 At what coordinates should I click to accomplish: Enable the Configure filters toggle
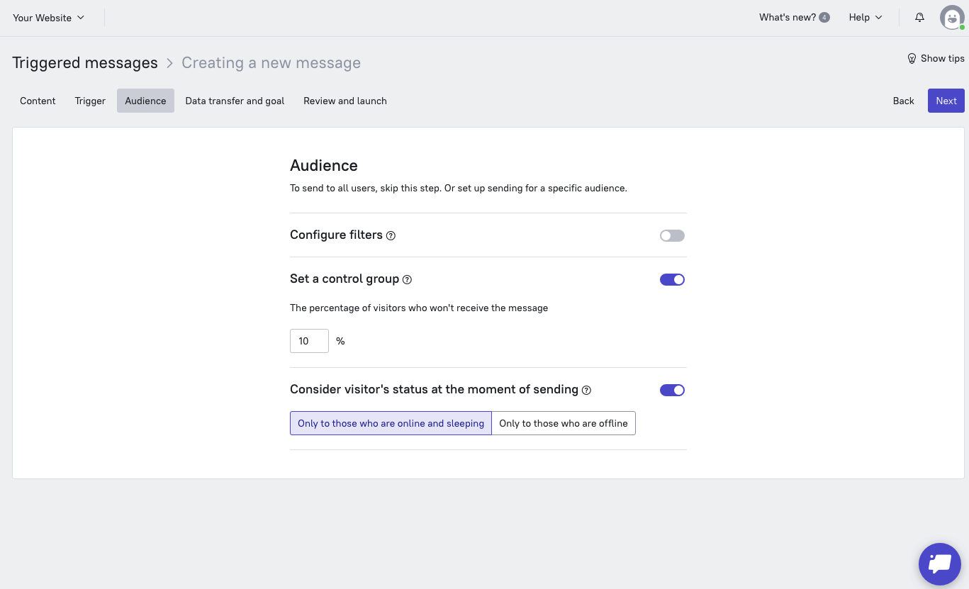click(672, 236)
